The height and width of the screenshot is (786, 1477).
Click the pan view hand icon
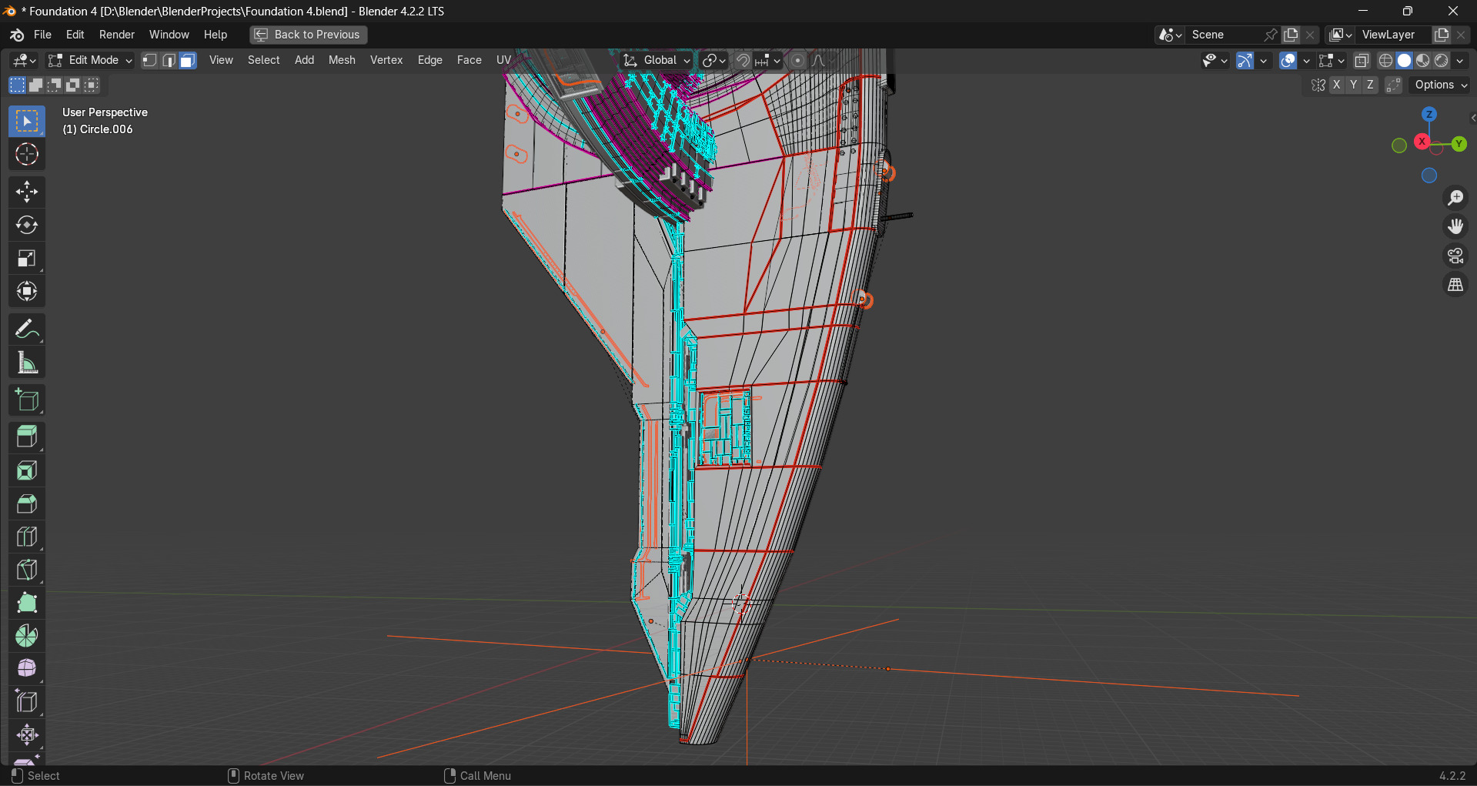pyautogui.click(x=1455, y=227)
